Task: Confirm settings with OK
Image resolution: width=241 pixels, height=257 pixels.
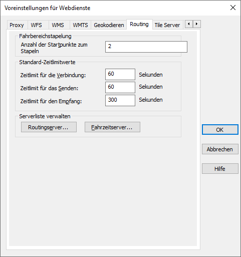Action: tap(220, 129)
